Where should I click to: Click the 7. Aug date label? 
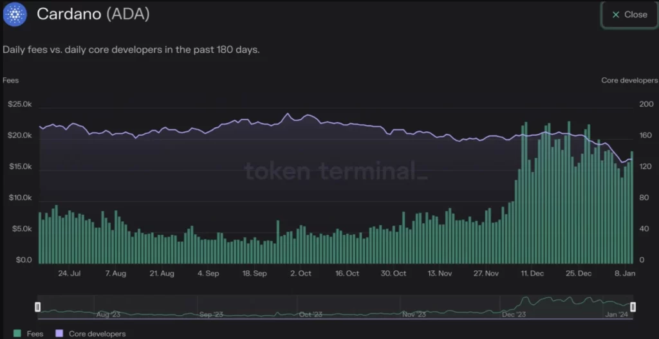click(x=116, y=273)
